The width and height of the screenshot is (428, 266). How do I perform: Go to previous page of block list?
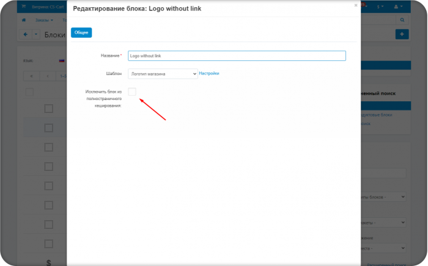point(48,76)
